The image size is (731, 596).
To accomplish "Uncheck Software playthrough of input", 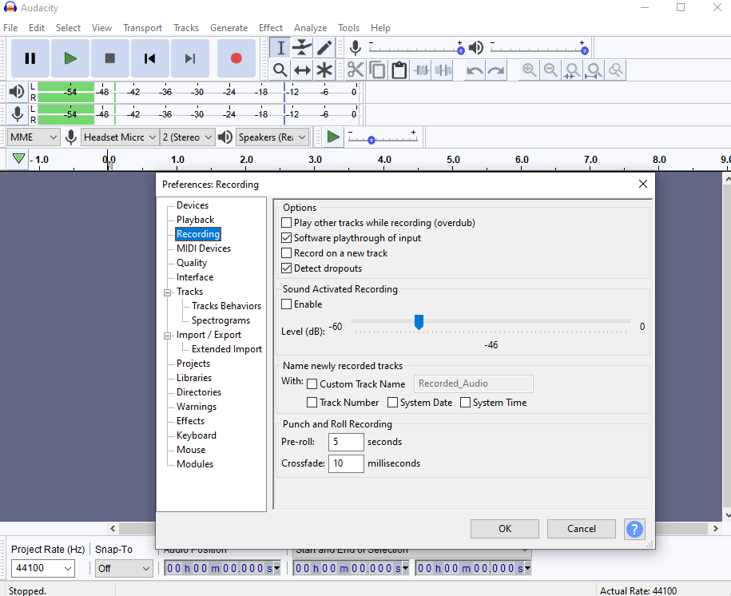I will tap(285, 237).
